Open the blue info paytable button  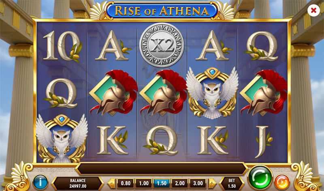pyautogui.click(x=40, y=182)
